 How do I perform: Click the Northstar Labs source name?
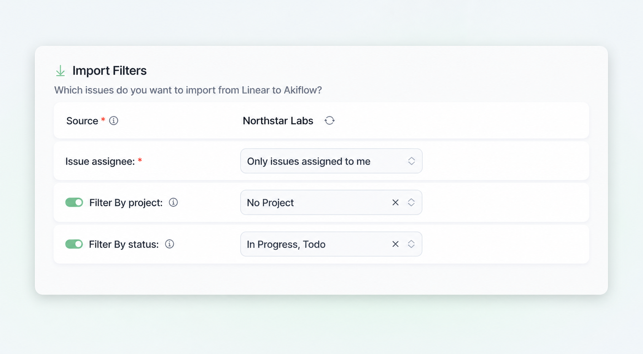click(278, 121)
